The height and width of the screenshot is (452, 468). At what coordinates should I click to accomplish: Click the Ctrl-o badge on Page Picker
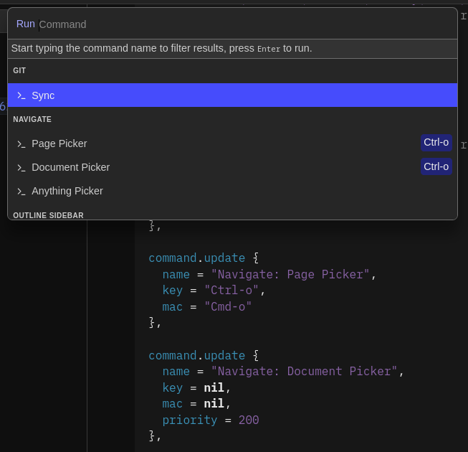436,143
